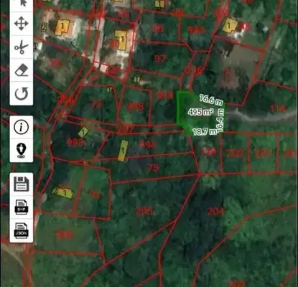
Task: Save with the floppy disk icon
Action: (x=22, y=184)
